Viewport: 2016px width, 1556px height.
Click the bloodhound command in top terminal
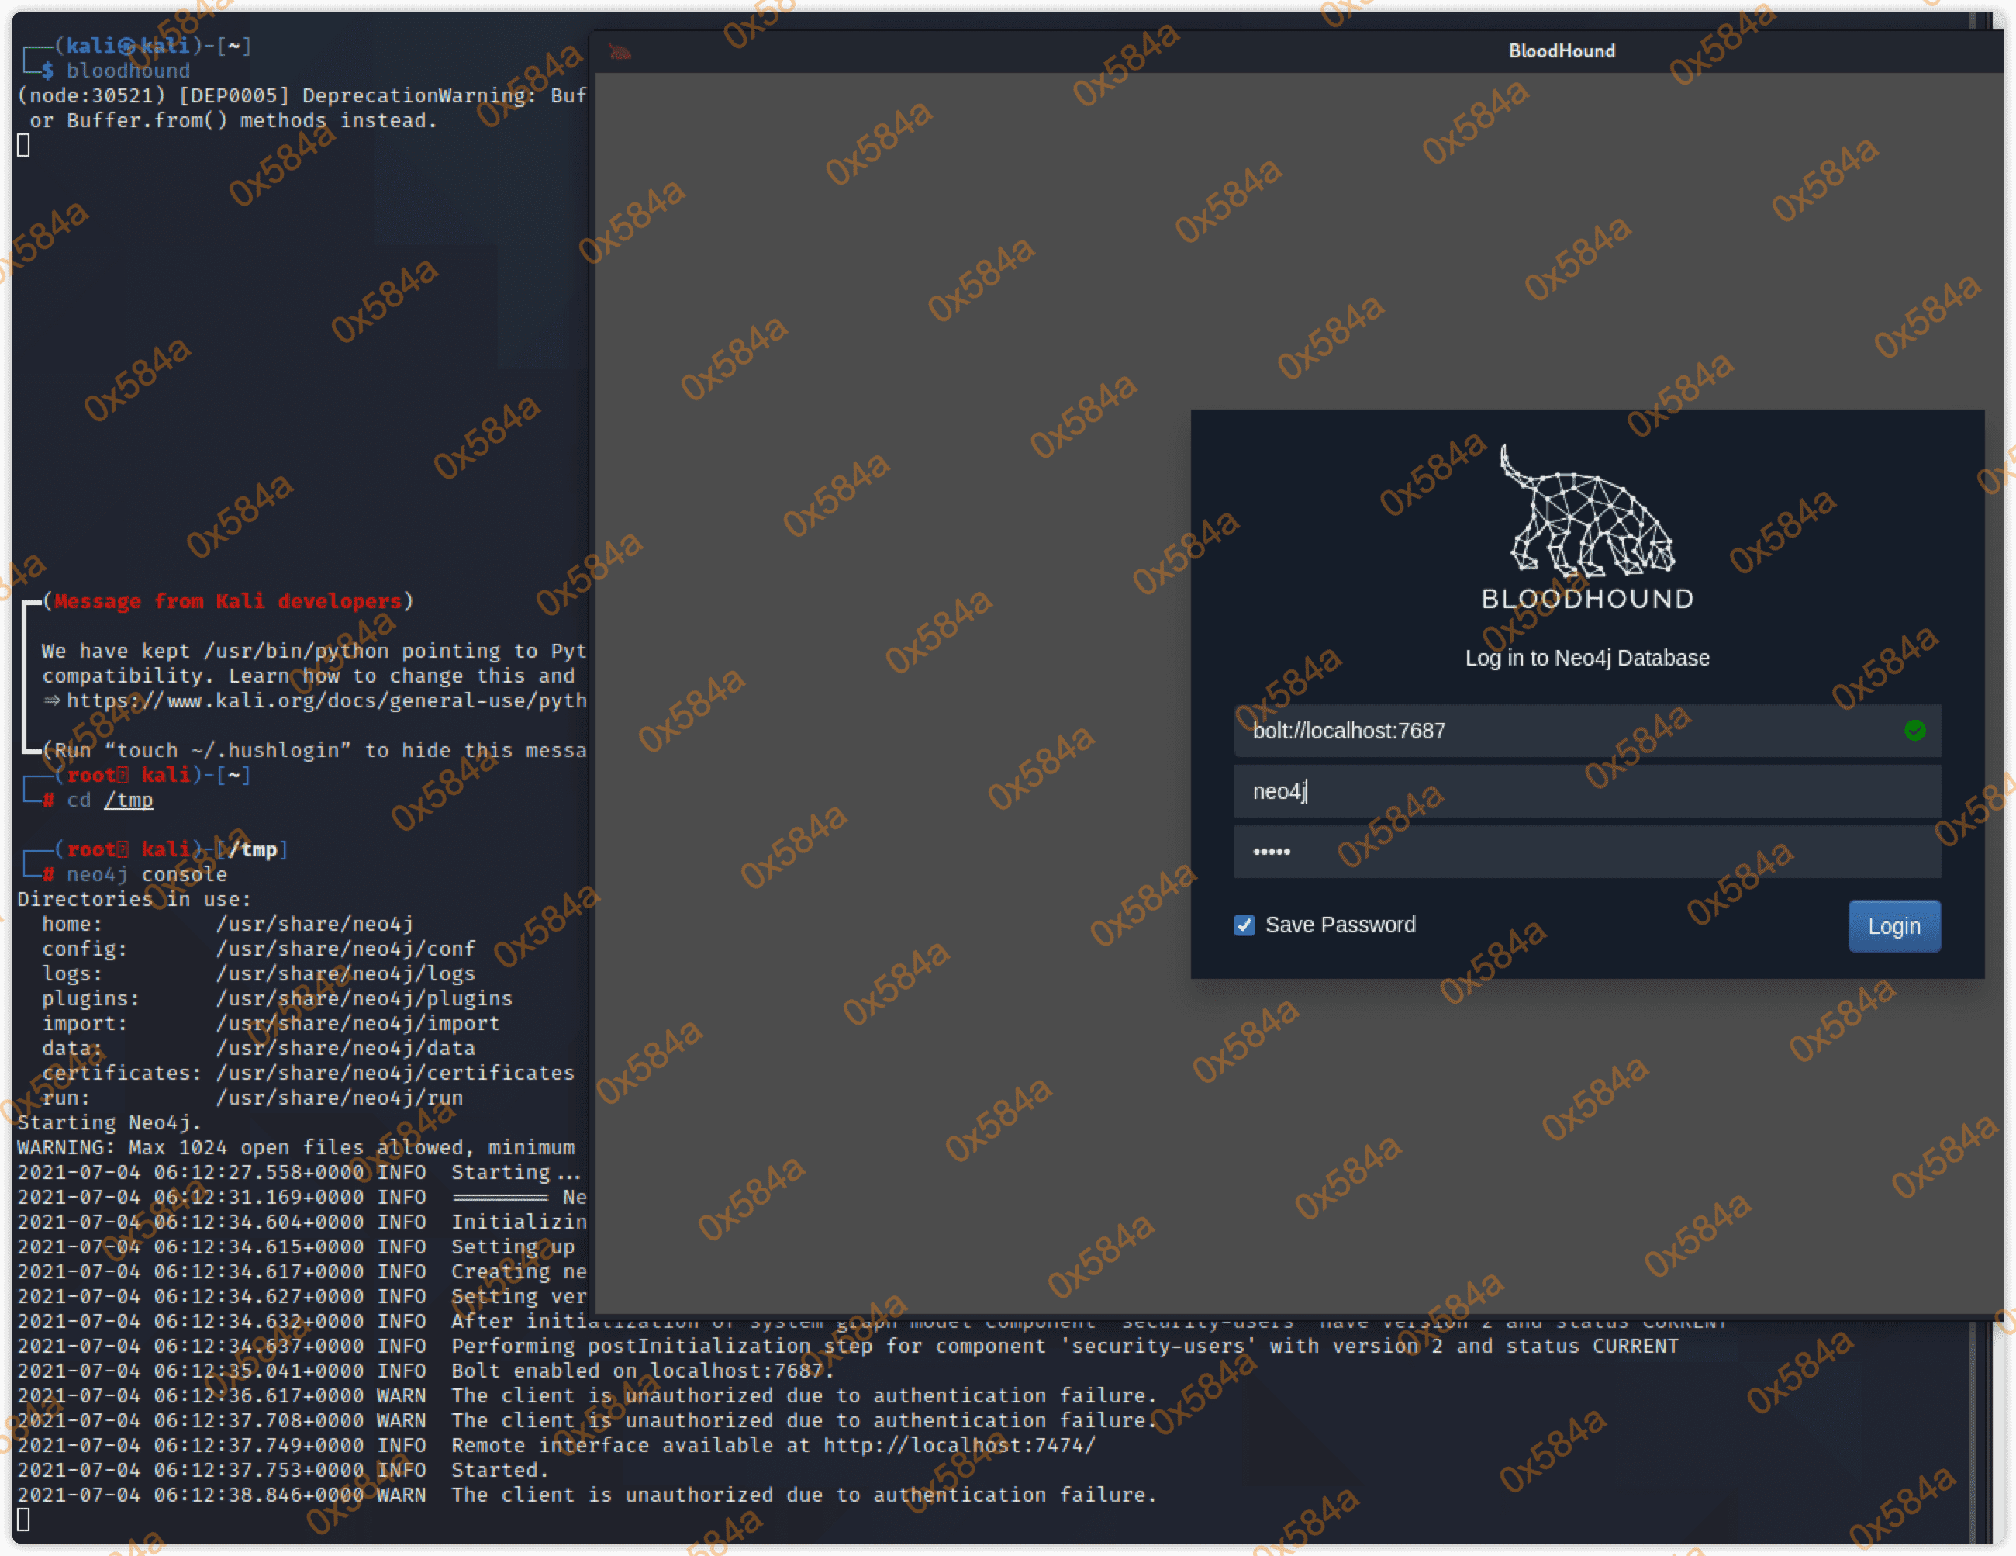[x=127, y=71]
